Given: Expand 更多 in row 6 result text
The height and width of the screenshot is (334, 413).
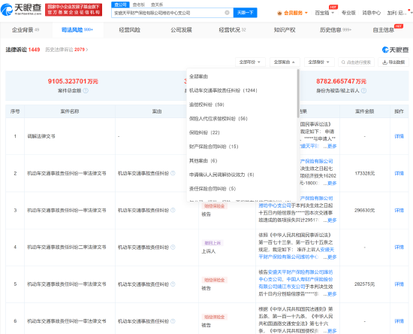Looking at the screenshot, I should click(332, 330).
